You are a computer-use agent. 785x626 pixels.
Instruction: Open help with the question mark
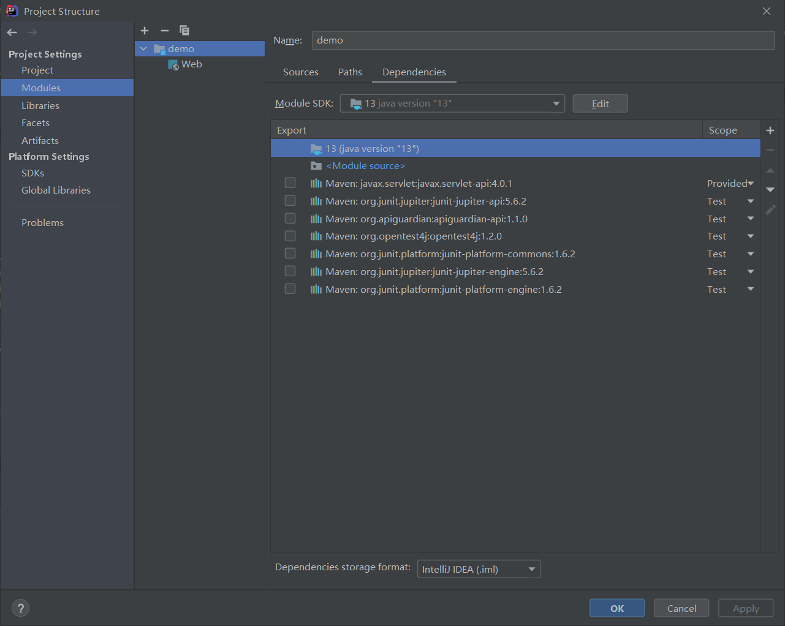(x=21, y=608)
